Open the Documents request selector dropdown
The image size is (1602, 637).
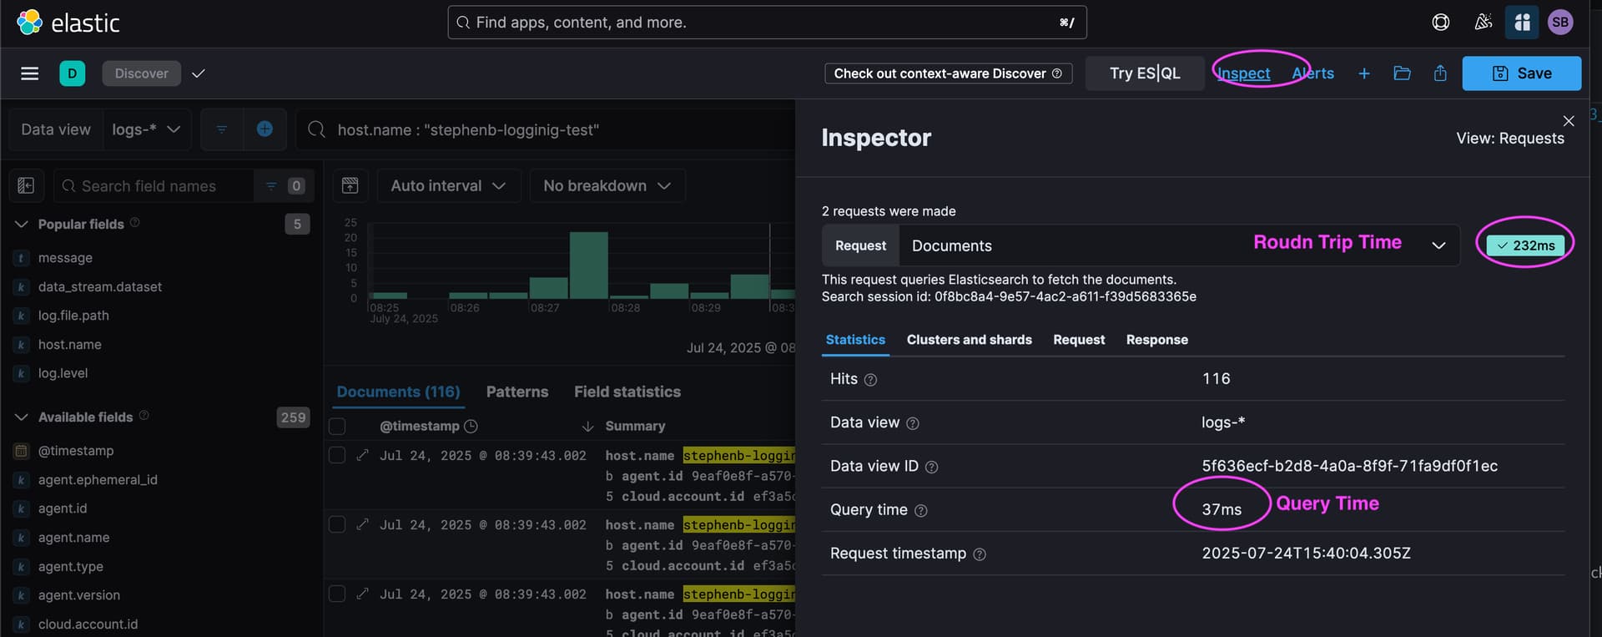point(1179,245)
